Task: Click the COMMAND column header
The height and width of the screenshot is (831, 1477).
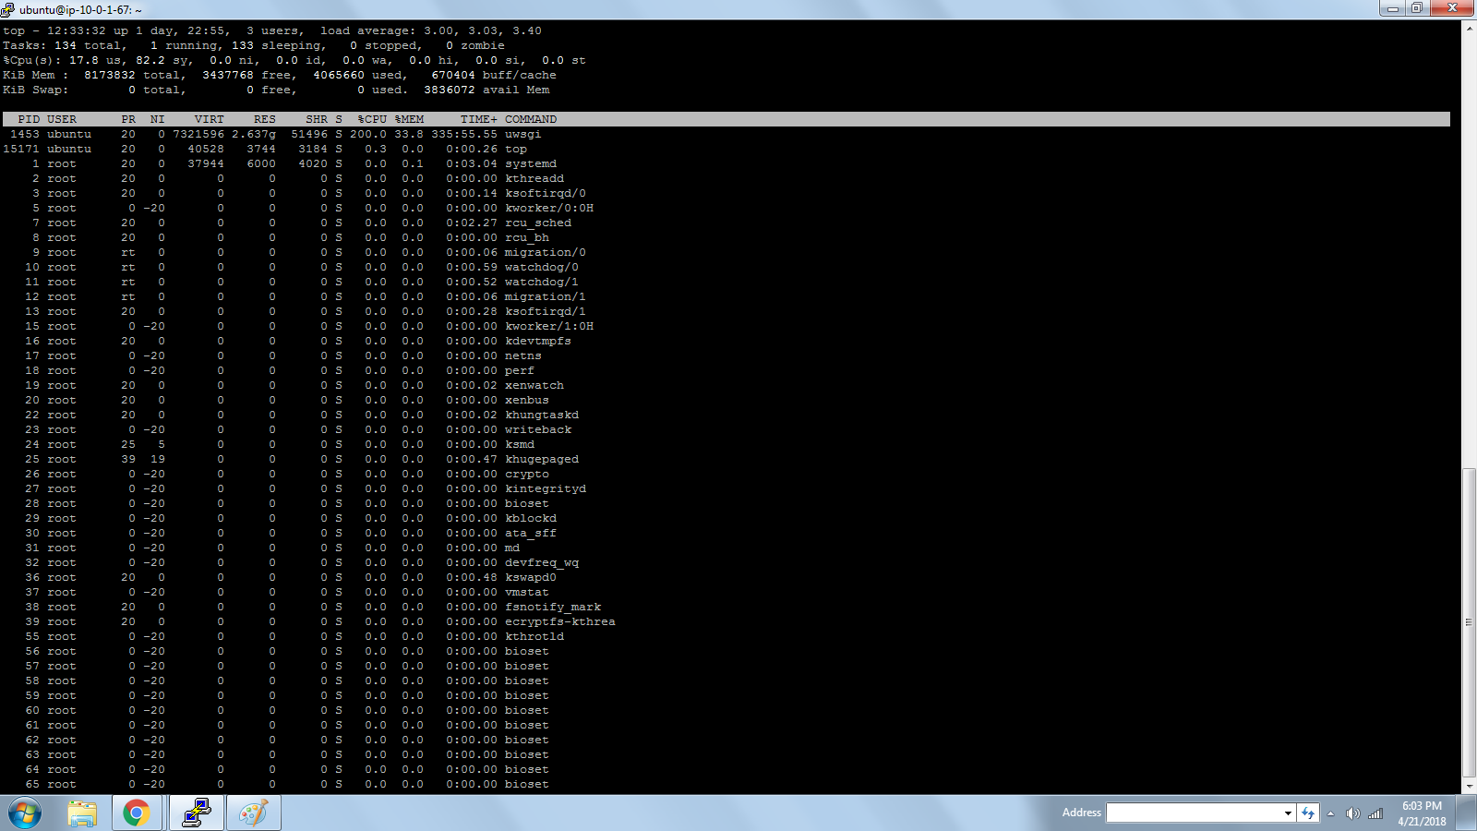Action: tap(531, 119)
